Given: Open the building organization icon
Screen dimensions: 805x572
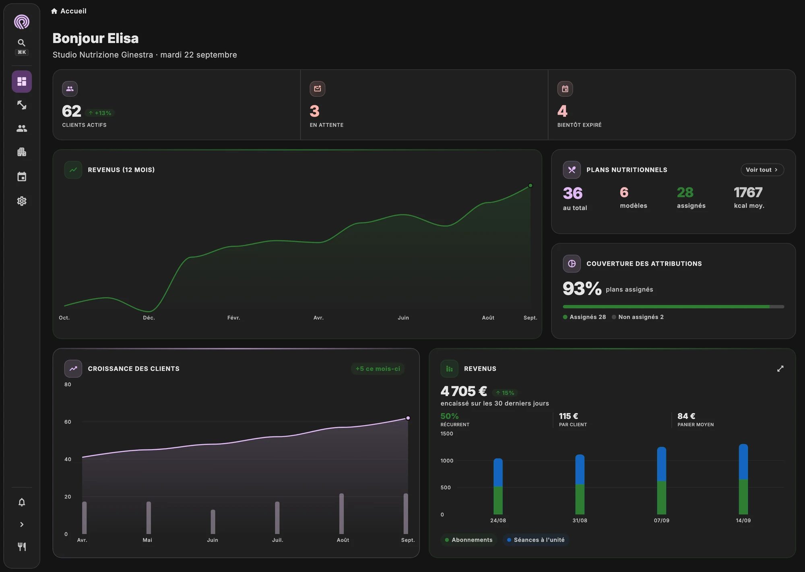Looking at the screenshot, I should (22, 152).
